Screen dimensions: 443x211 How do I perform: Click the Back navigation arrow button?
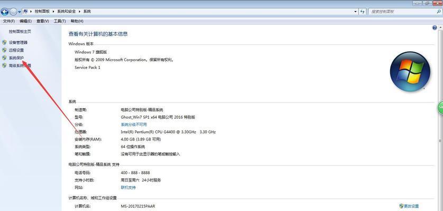tap(5, 12)
